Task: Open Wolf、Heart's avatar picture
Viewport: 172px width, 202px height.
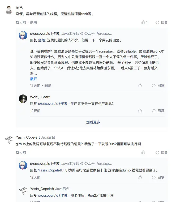Action: 23,99
